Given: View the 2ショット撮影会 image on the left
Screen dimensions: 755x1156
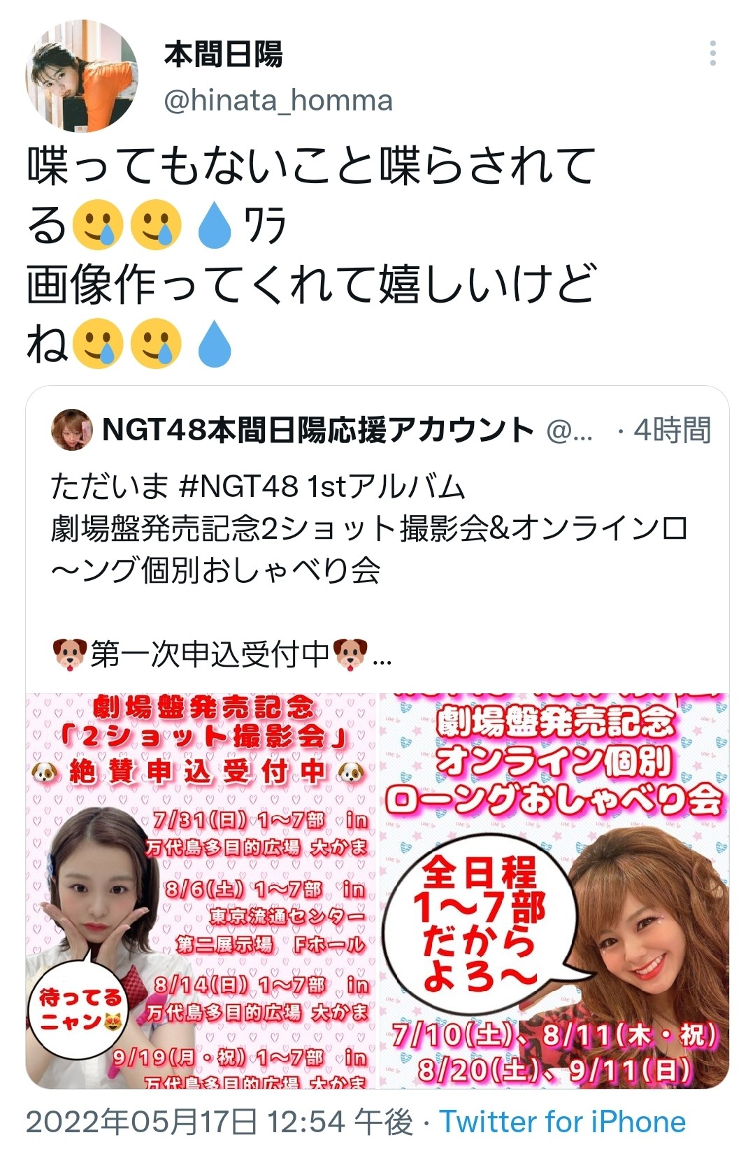Looking at the screenshot, I should [x=201, y=890].
